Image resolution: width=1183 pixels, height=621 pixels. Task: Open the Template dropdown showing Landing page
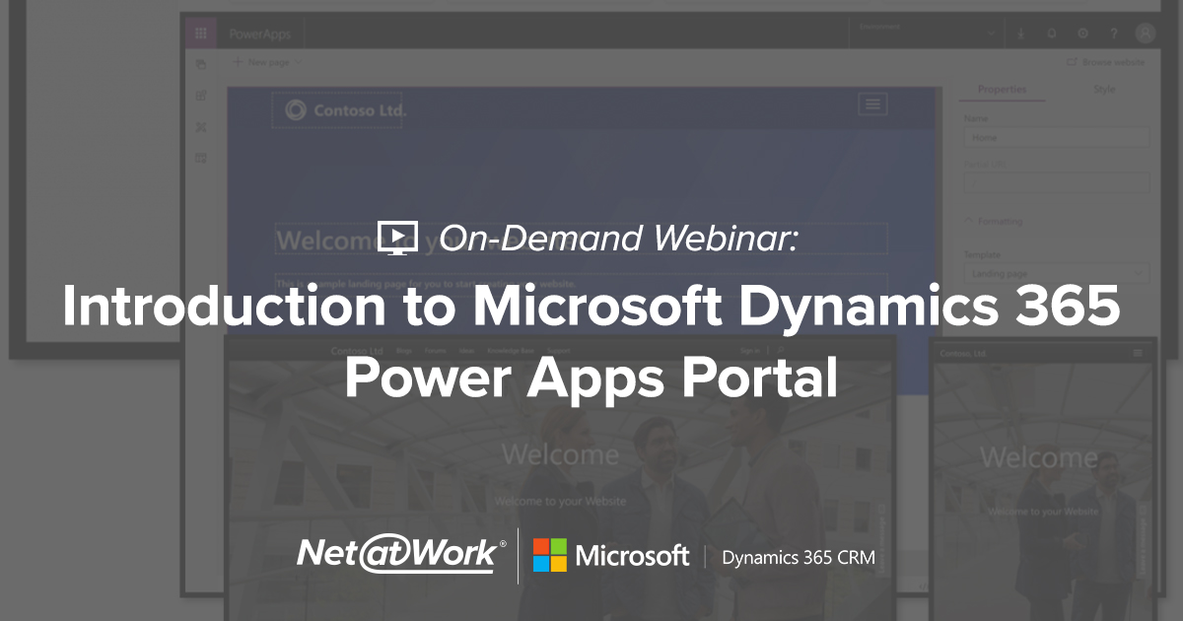click(x=1055, y=273)
